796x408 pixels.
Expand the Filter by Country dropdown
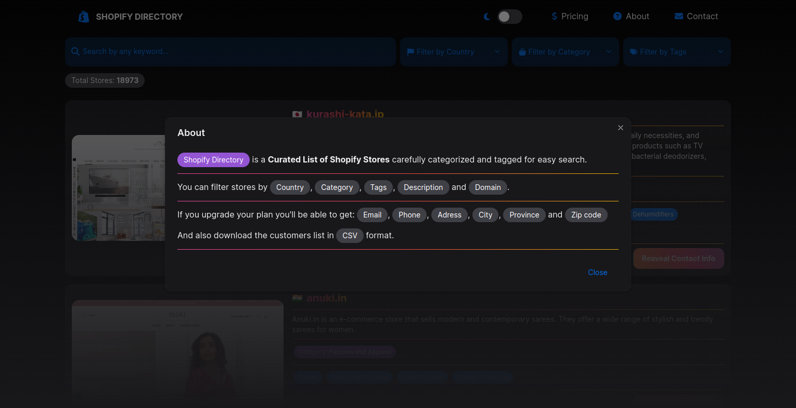tap(454, 52)
